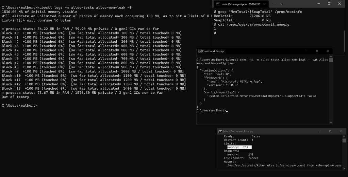Click the Command Prompt window system icon
This screenshot has height=177, width=348.
[x=200, y=51]
